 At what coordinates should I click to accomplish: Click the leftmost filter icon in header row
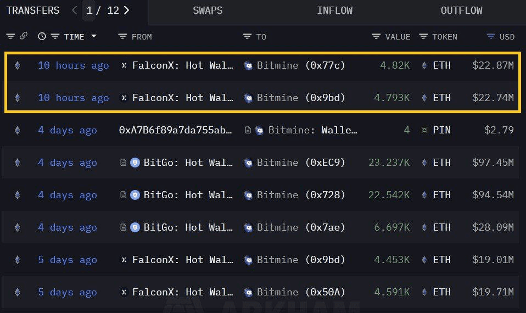click(x=10, y=36)
